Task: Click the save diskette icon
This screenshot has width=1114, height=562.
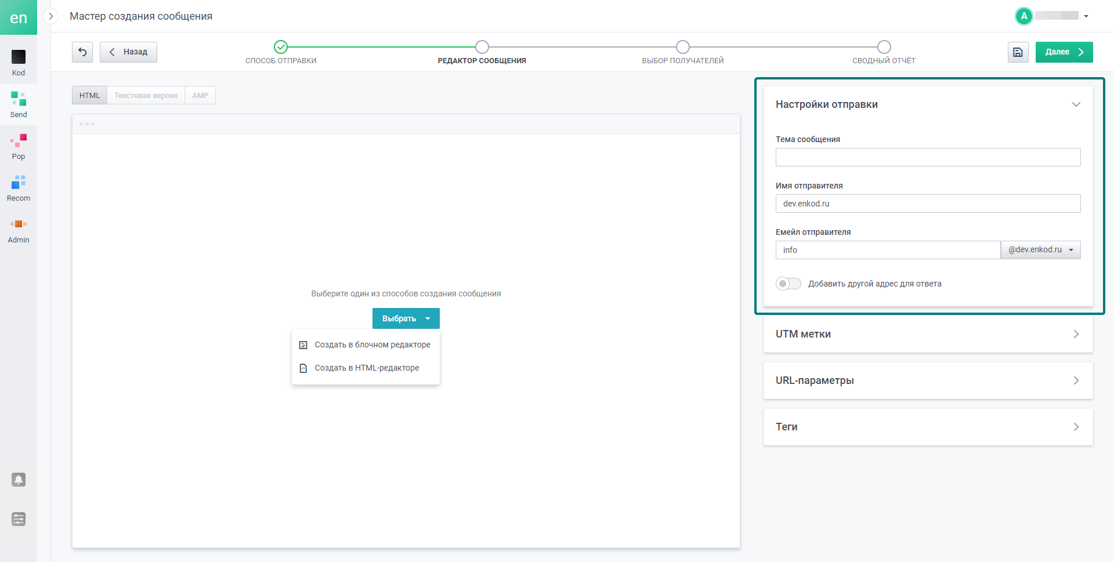Action: click(x=1018, y=52)
